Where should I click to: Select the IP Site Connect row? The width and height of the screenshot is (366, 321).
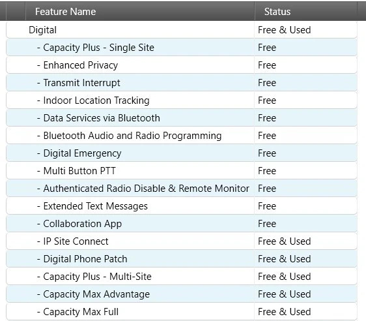click(182, 241)
